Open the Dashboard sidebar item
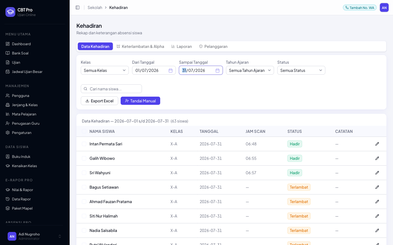393x245 pixels. (x=35, y=44)
